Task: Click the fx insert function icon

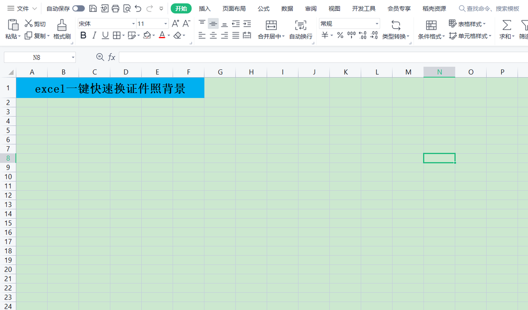Action: [112, 57]
